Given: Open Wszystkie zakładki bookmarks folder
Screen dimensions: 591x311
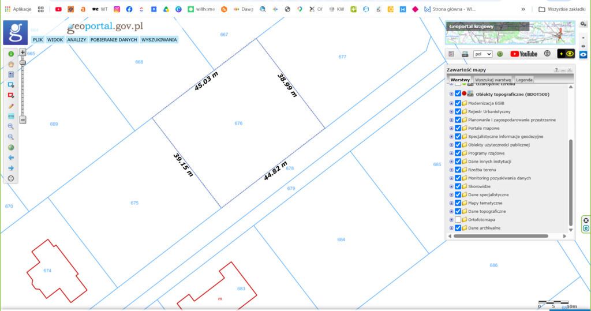Looking at the screenshot, I should [x=562, y=9].
